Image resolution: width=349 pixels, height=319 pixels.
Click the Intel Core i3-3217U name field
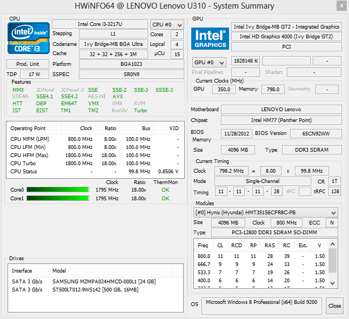point(99,24)
